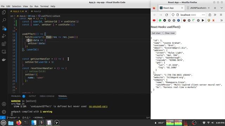Open the Docker view in activity bar
This screenshot has width=225, height=126.
point(4,59)
